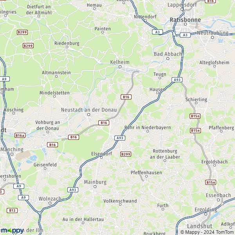Select the Riedenburg town marker
Viewport: 235px width, 235px height.
point(67,47)
